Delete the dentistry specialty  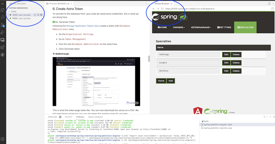(236, 71)
